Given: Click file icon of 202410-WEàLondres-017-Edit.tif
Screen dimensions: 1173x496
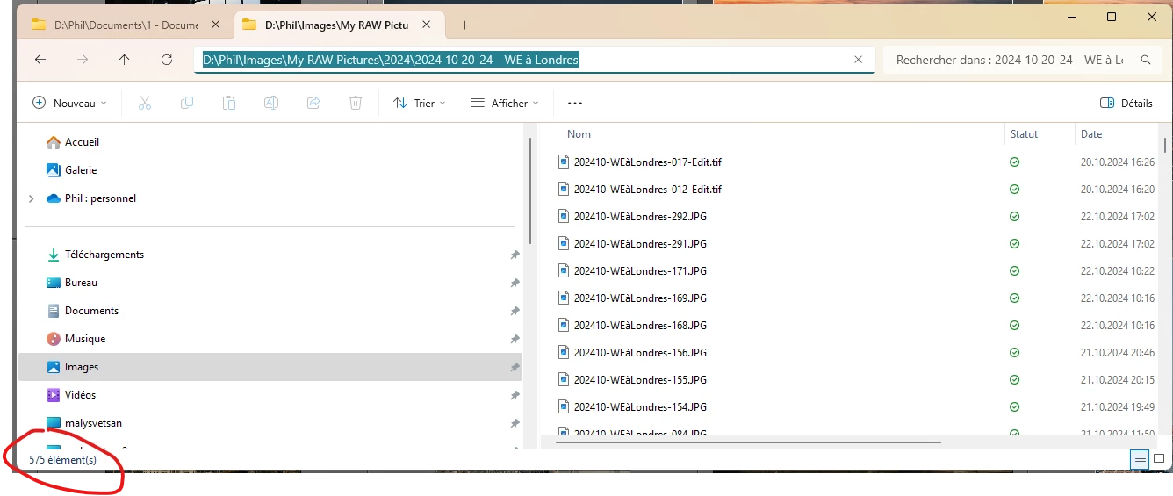Looking at the screenshot, I should pyautogui.click(x=565, y=162).
